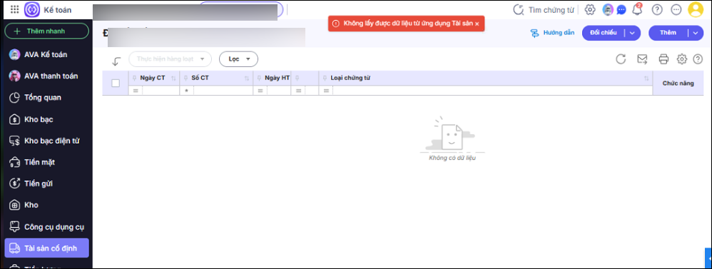
Task: Expand the Thêm button dropdown arrow
Action: [x=695, y=33]
